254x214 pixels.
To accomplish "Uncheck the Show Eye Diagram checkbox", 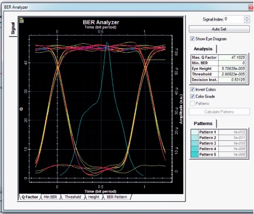I will tap(192, 39).
